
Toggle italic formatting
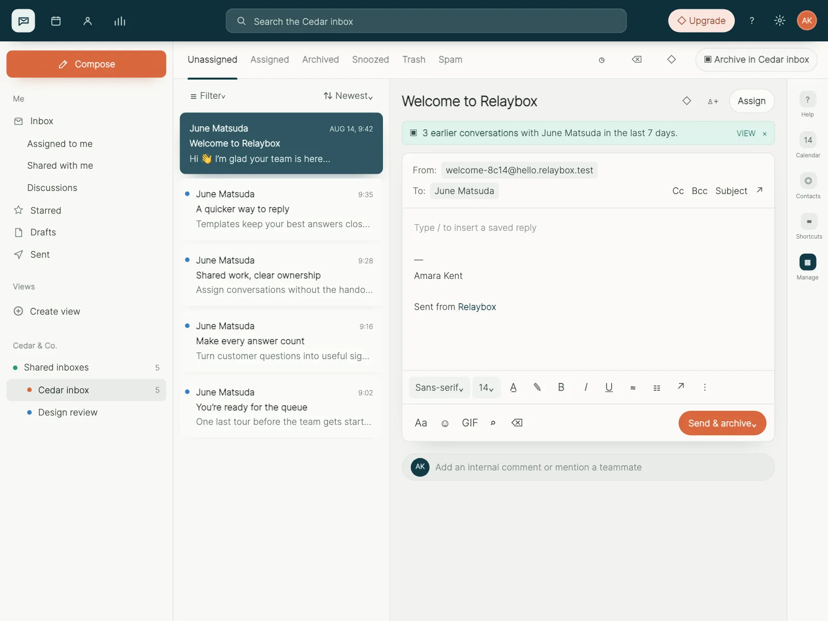point(585,387)
